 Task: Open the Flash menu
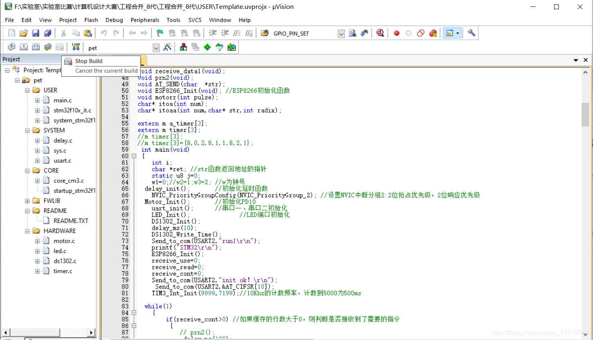pyautogui.click(x=91, y=20)
